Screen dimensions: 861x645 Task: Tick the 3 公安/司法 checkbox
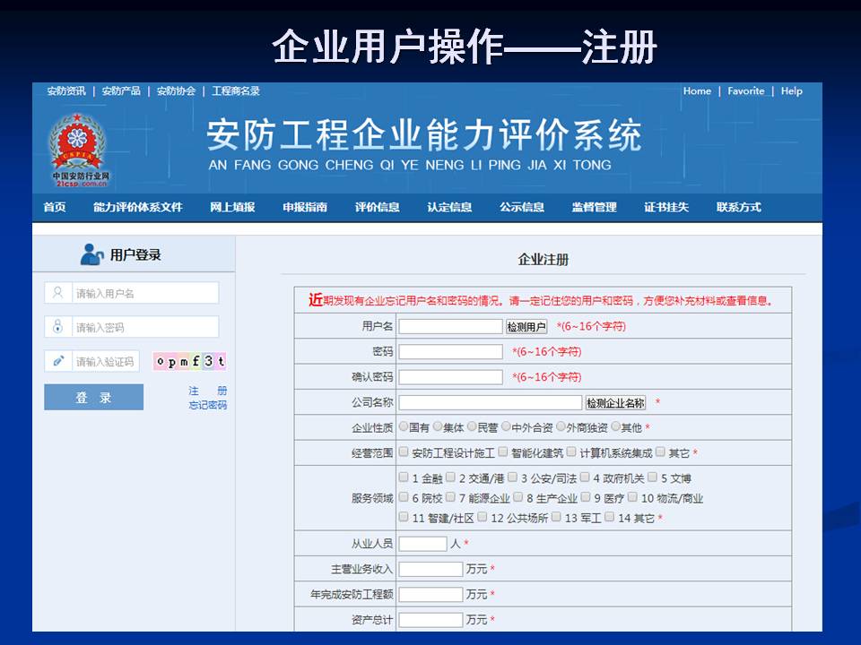(513, 477)
